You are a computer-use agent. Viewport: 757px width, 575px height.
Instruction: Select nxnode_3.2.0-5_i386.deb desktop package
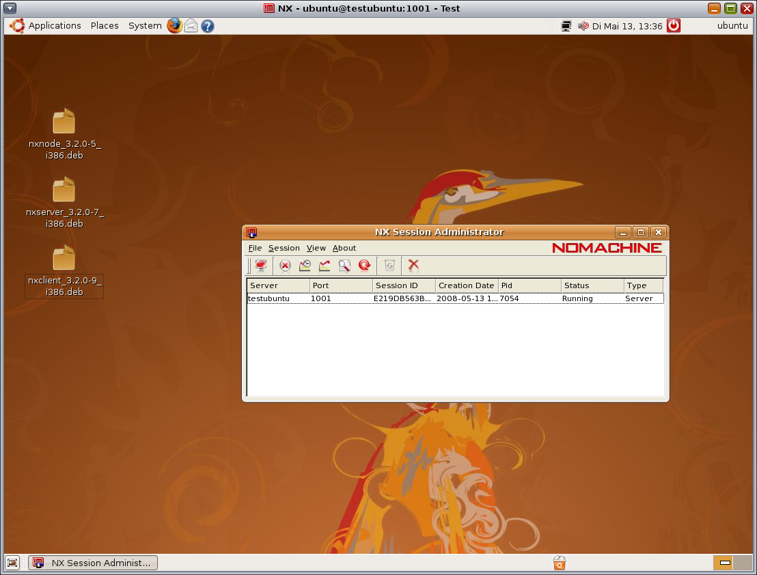(x=64, y=134)
